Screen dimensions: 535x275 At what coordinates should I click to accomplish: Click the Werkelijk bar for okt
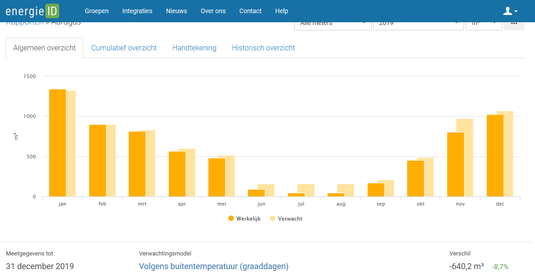(x=416, y=178)
